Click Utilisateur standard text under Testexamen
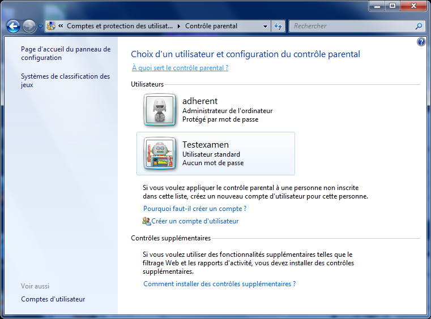Image resolution: width=431 pixels, height=319 pixels. tap(211, 154)
